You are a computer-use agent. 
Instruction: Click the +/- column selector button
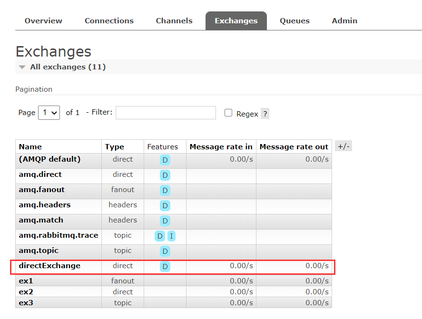tap(343, 146)
